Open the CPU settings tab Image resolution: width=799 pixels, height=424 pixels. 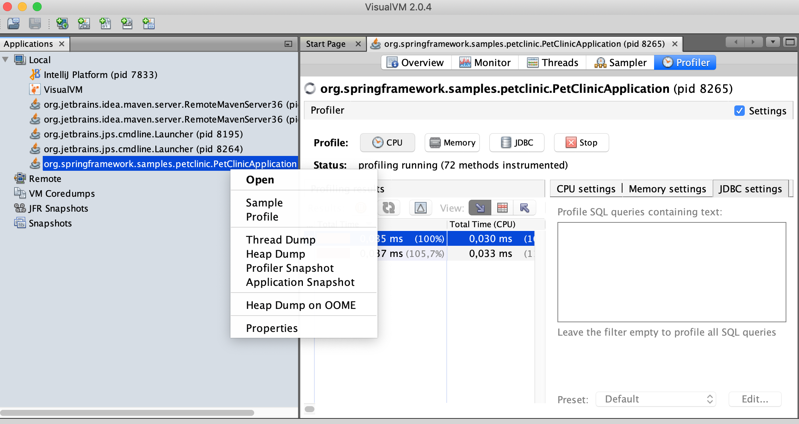[586, 189]
